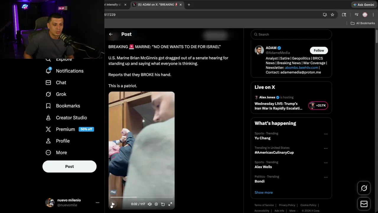Screen dimensions: 378x213
Task: Mute the video using speaker icon
Action: coord(150,204)
